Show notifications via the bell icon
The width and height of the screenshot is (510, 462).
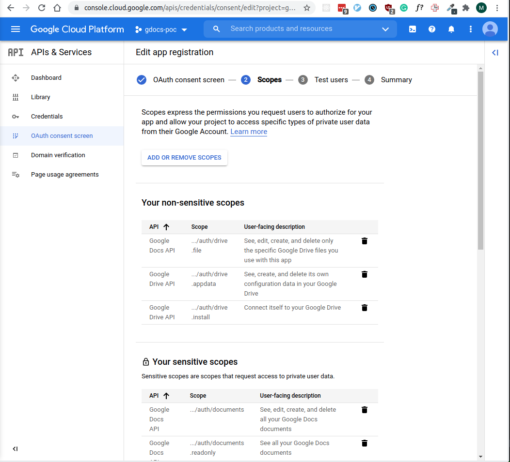451,29
